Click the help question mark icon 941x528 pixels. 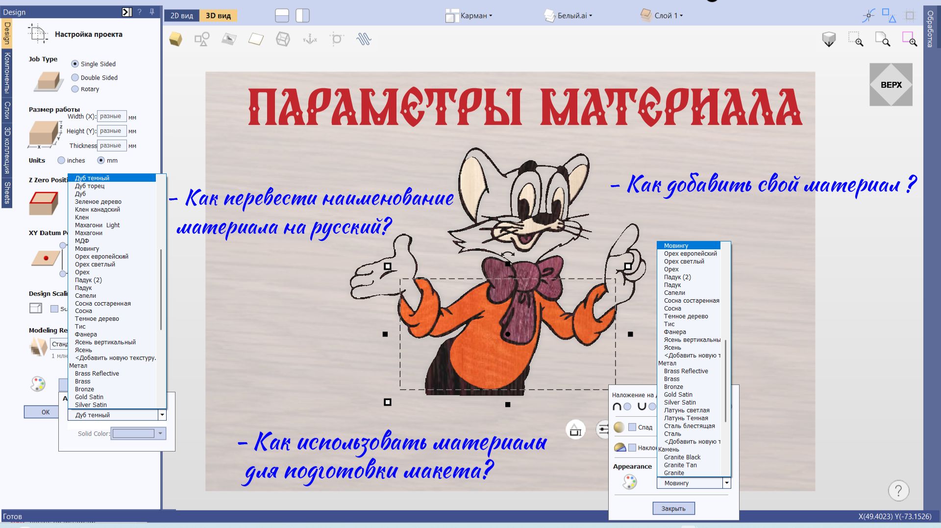[898, 490]
